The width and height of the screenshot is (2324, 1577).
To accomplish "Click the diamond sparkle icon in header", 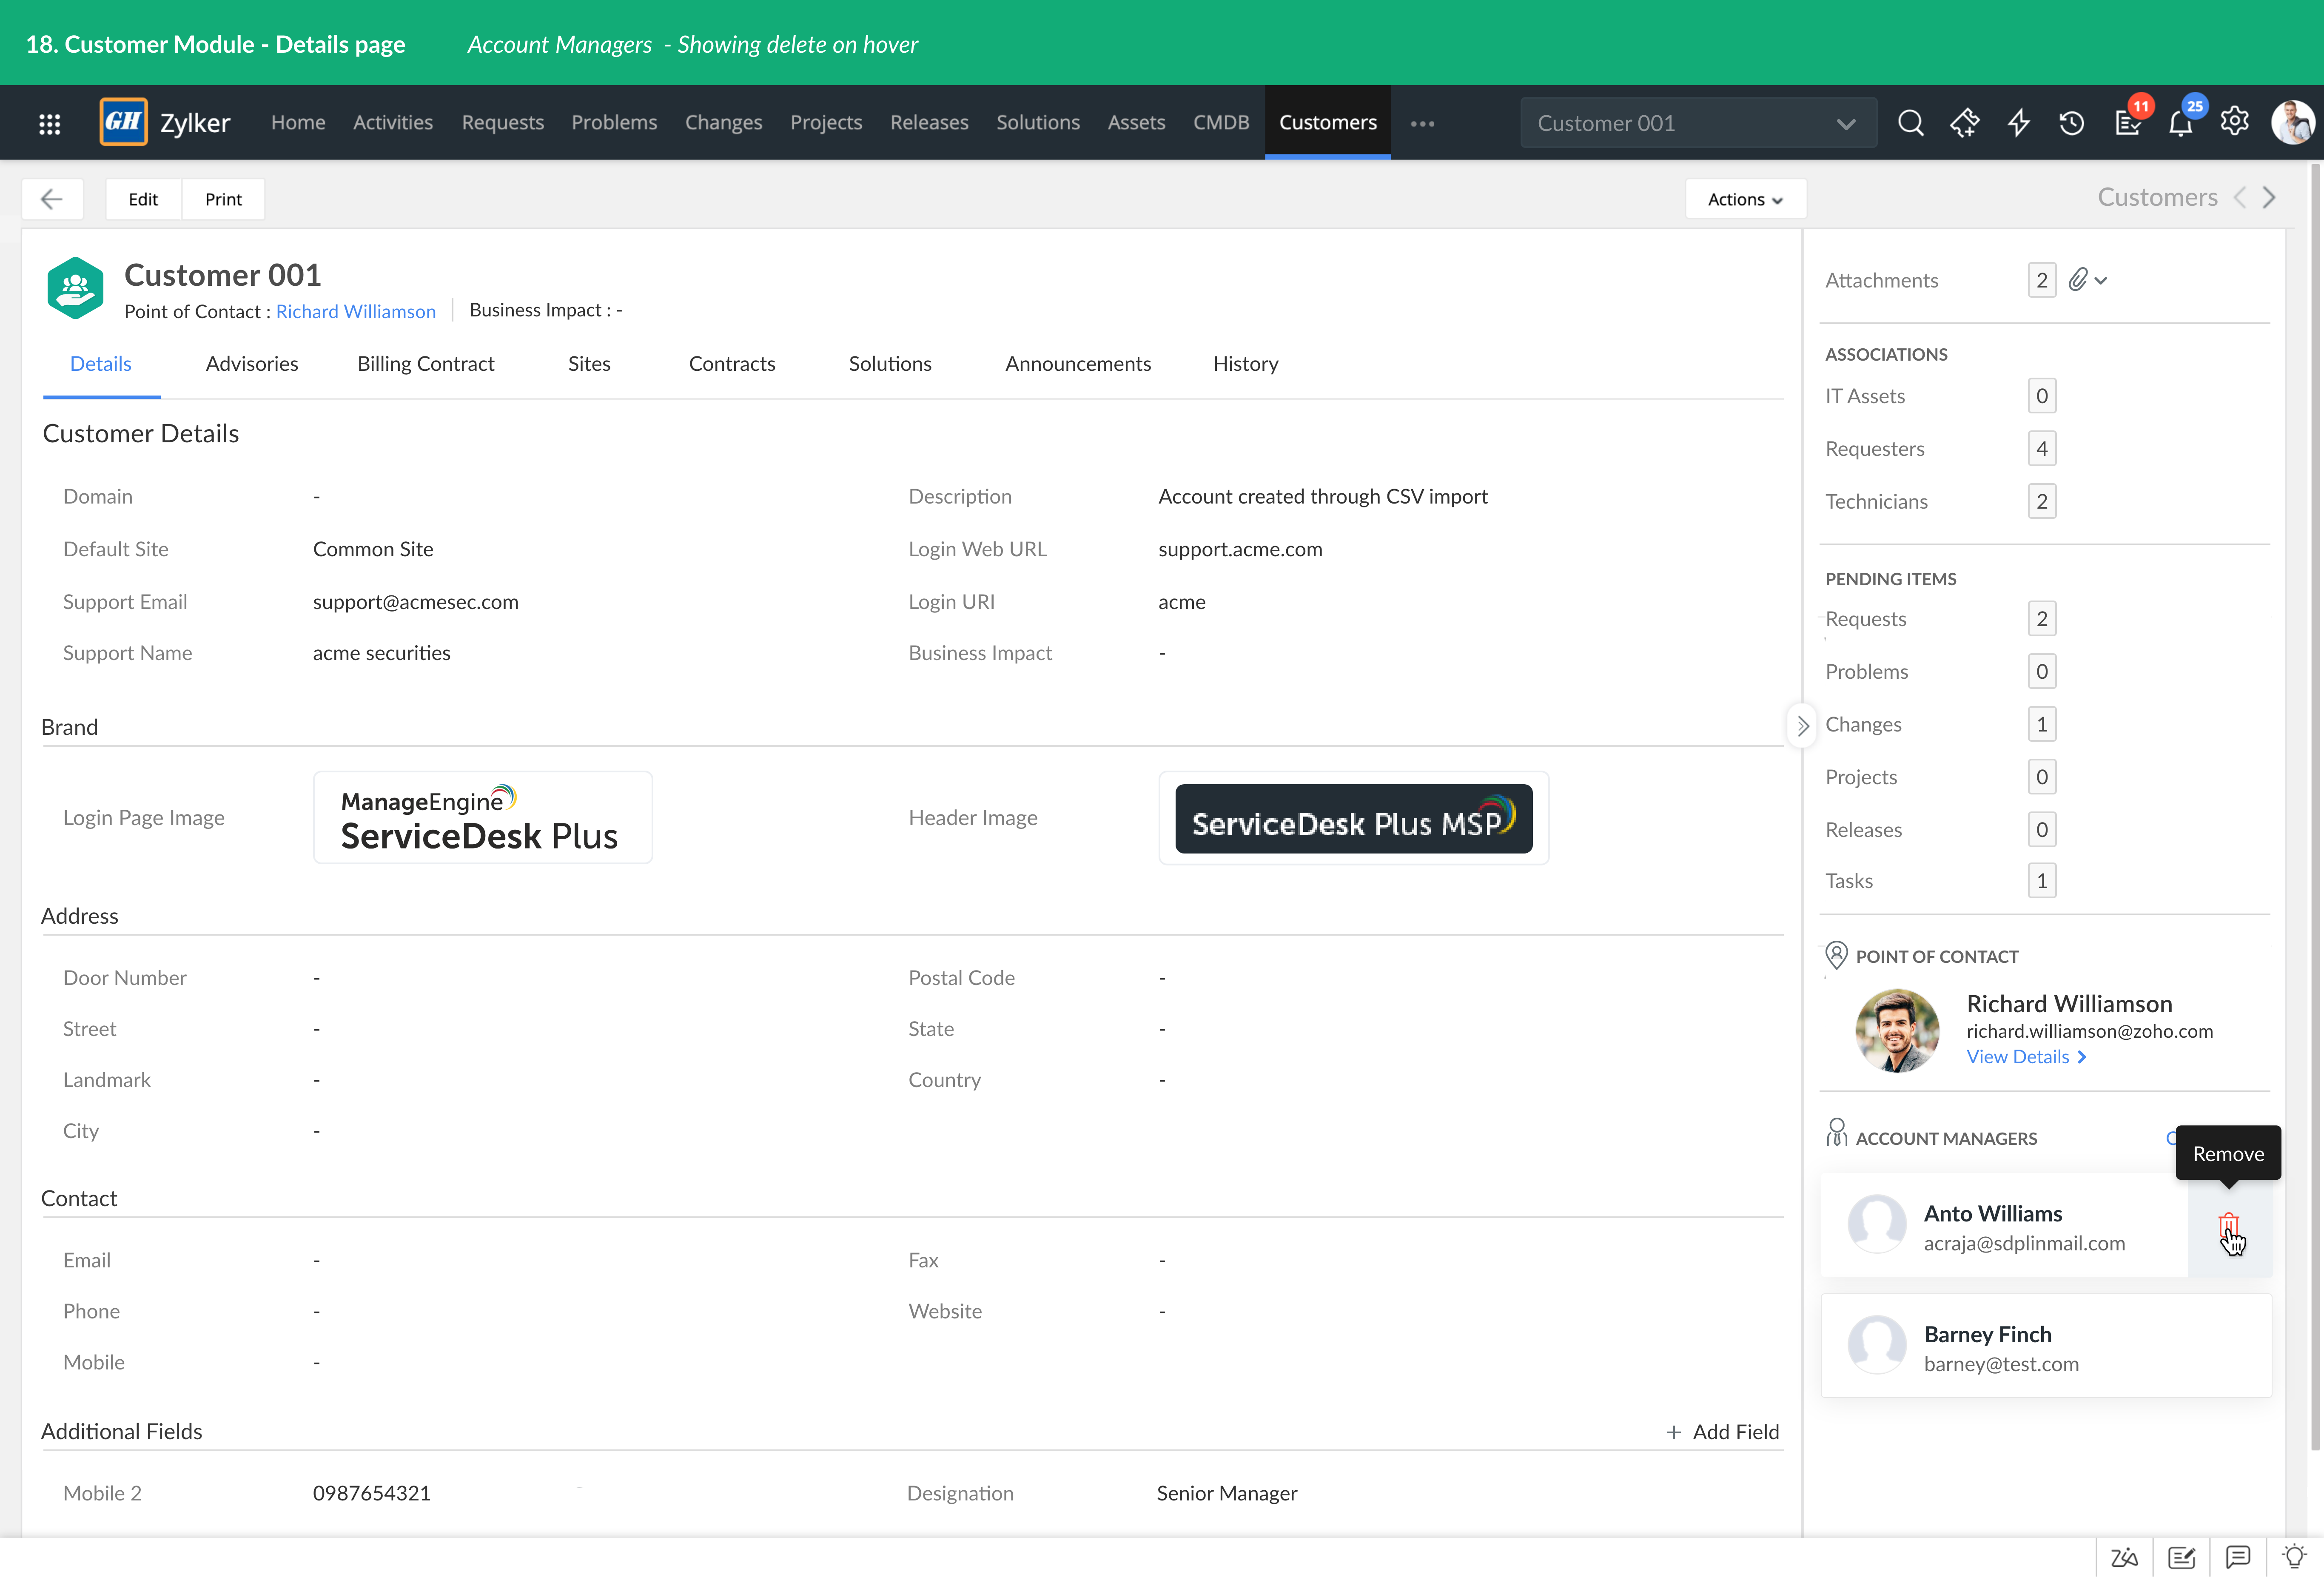I will pos(1964,122).
